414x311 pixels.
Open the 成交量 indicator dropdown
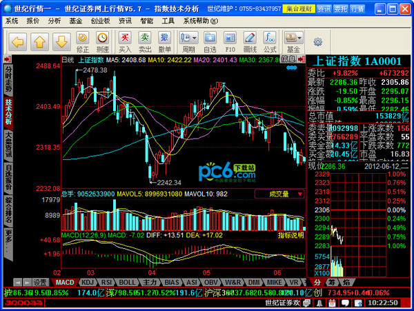(279, 194)
